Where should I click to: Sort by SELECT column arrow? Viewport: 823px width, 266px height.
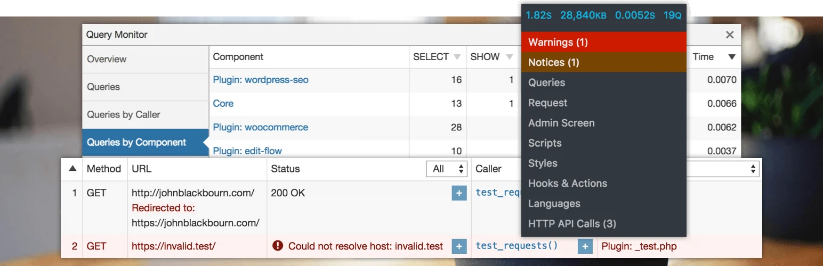point(457,57)
